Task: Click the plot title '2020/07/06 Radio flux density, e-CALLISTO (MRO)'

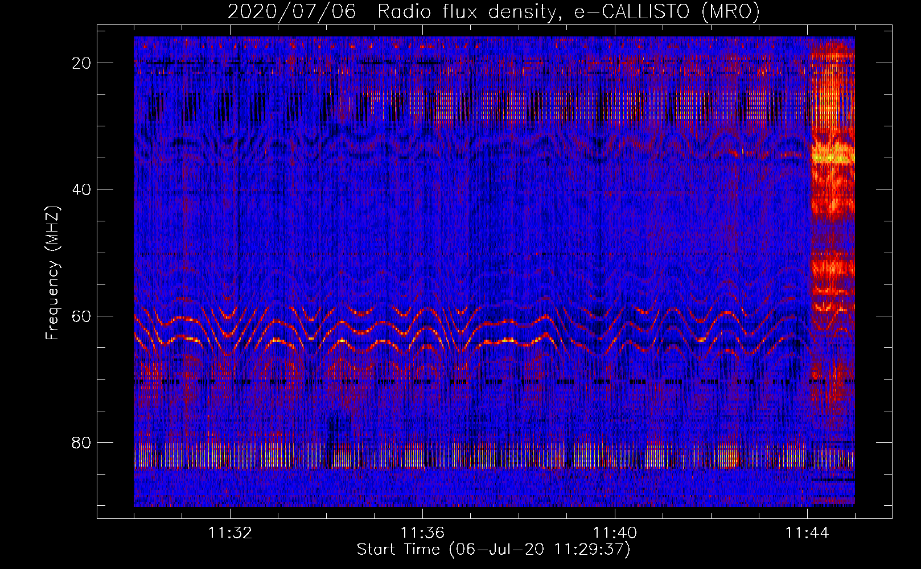Action: click(494, 12)
